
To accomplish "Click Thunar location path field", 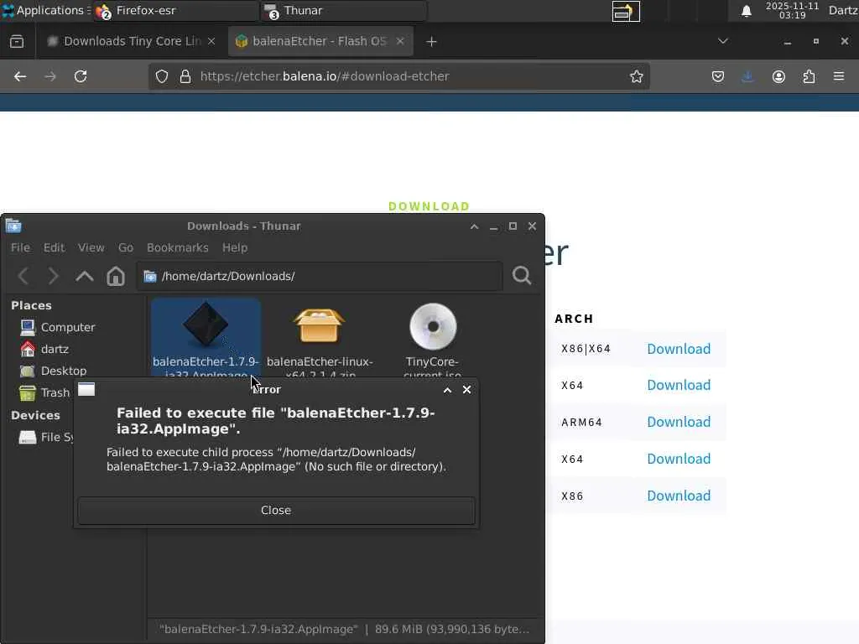I will tap(320, 276).
